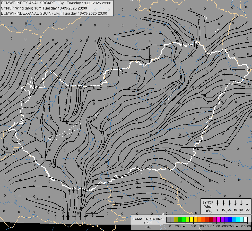Screen dimensions: 252x231
Task: Click 'ECMWF-INDEX-ANAL' label in color legend
Action: coord(148,219)
